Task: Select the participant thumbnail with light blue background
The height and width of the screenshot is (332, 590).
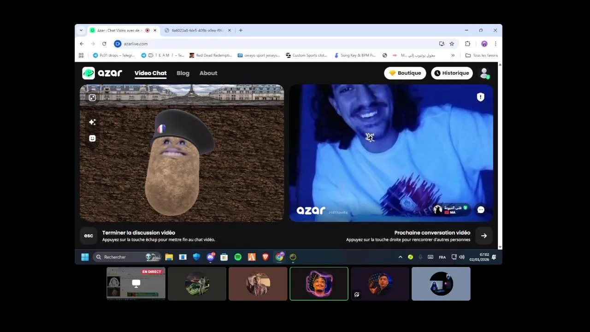Action: [441, 284]
